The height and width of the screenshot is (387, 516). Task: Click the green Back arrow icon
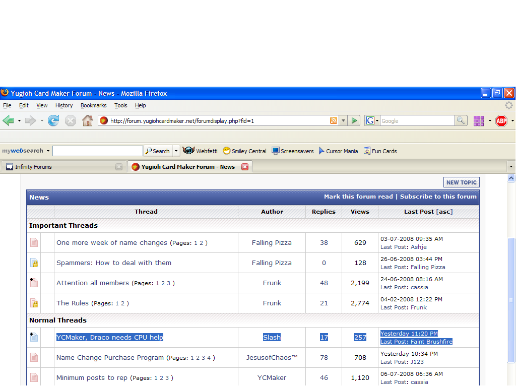point(8,121)
